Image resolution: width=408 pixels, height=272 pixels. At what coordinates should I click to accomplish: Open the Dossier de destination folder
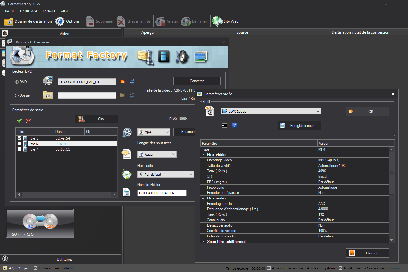coord(28,21)
